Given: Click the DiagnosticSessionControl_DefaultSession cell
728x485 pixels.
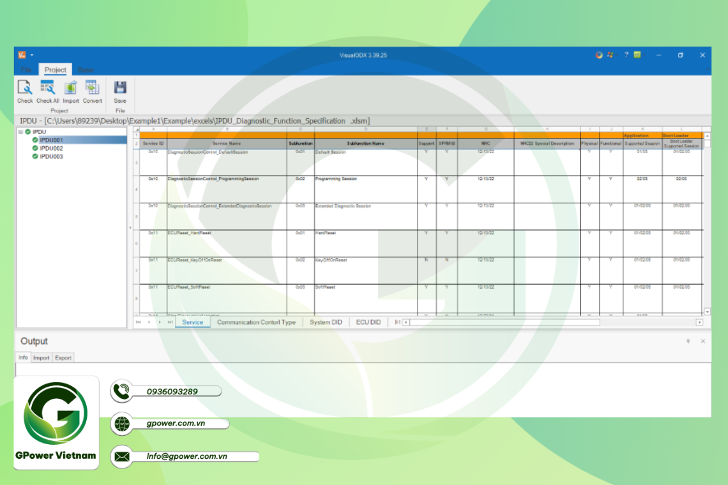Looking at the screenshot, I should point(227,163).
